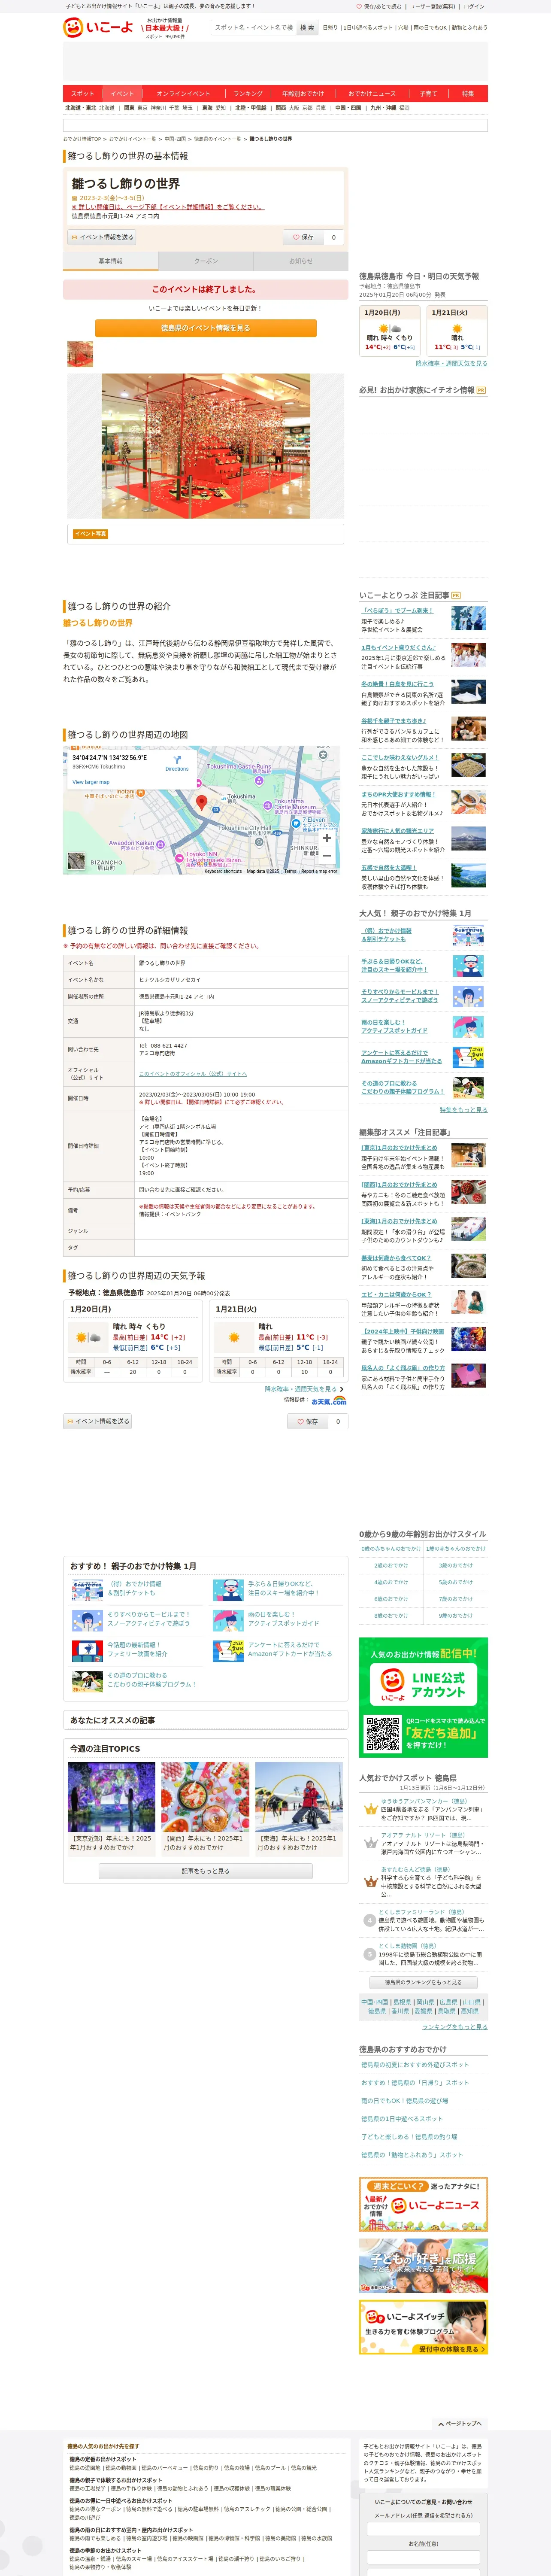Switch to the クーポン tab
The height and width of the screenshot is (2576, 551).
click(206, 261)
